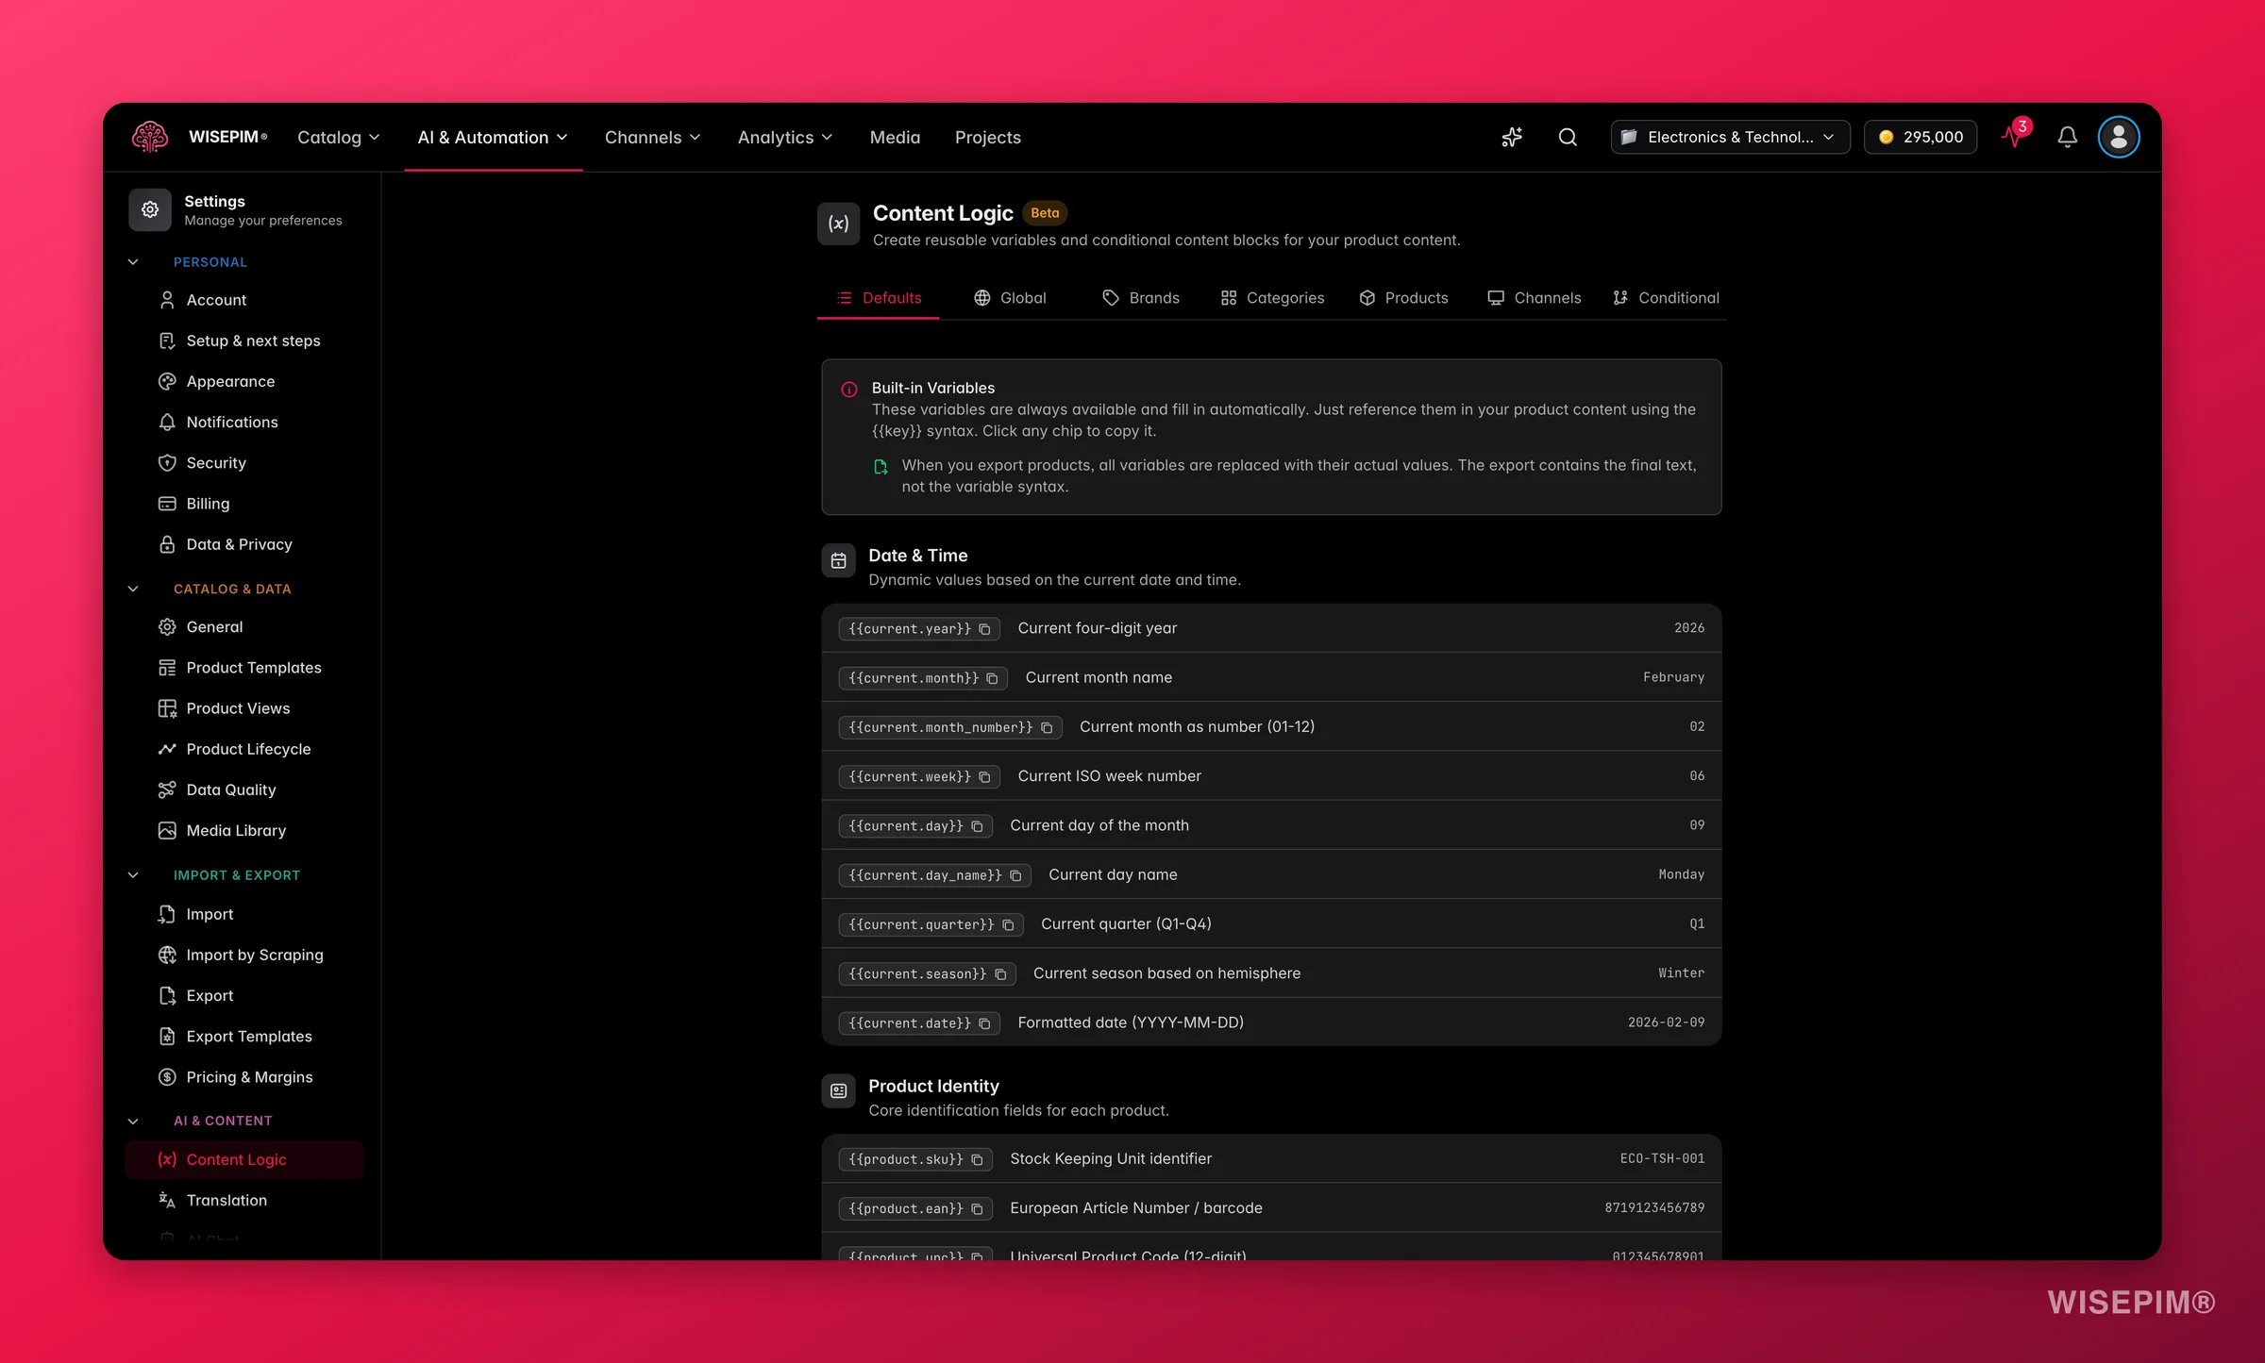
Task: Switch to the Channels content logic tab
Action: 1534,298
